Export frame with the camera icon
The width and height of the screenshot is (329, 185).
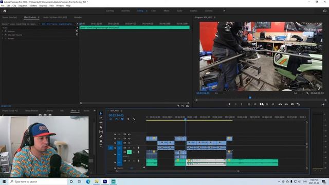(x=293, y=104)
